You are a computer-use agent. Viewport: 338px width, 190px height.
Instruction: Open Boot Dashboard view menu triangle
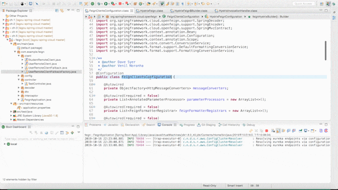[x=79, y=132]
